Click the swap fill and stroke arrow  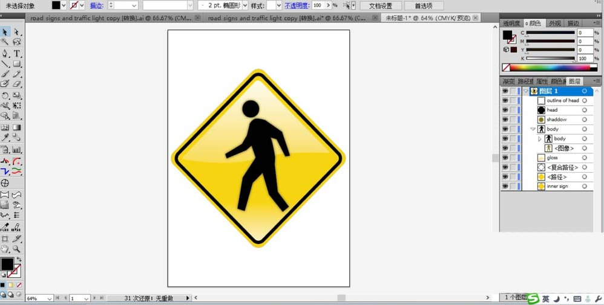coord(19,260)
